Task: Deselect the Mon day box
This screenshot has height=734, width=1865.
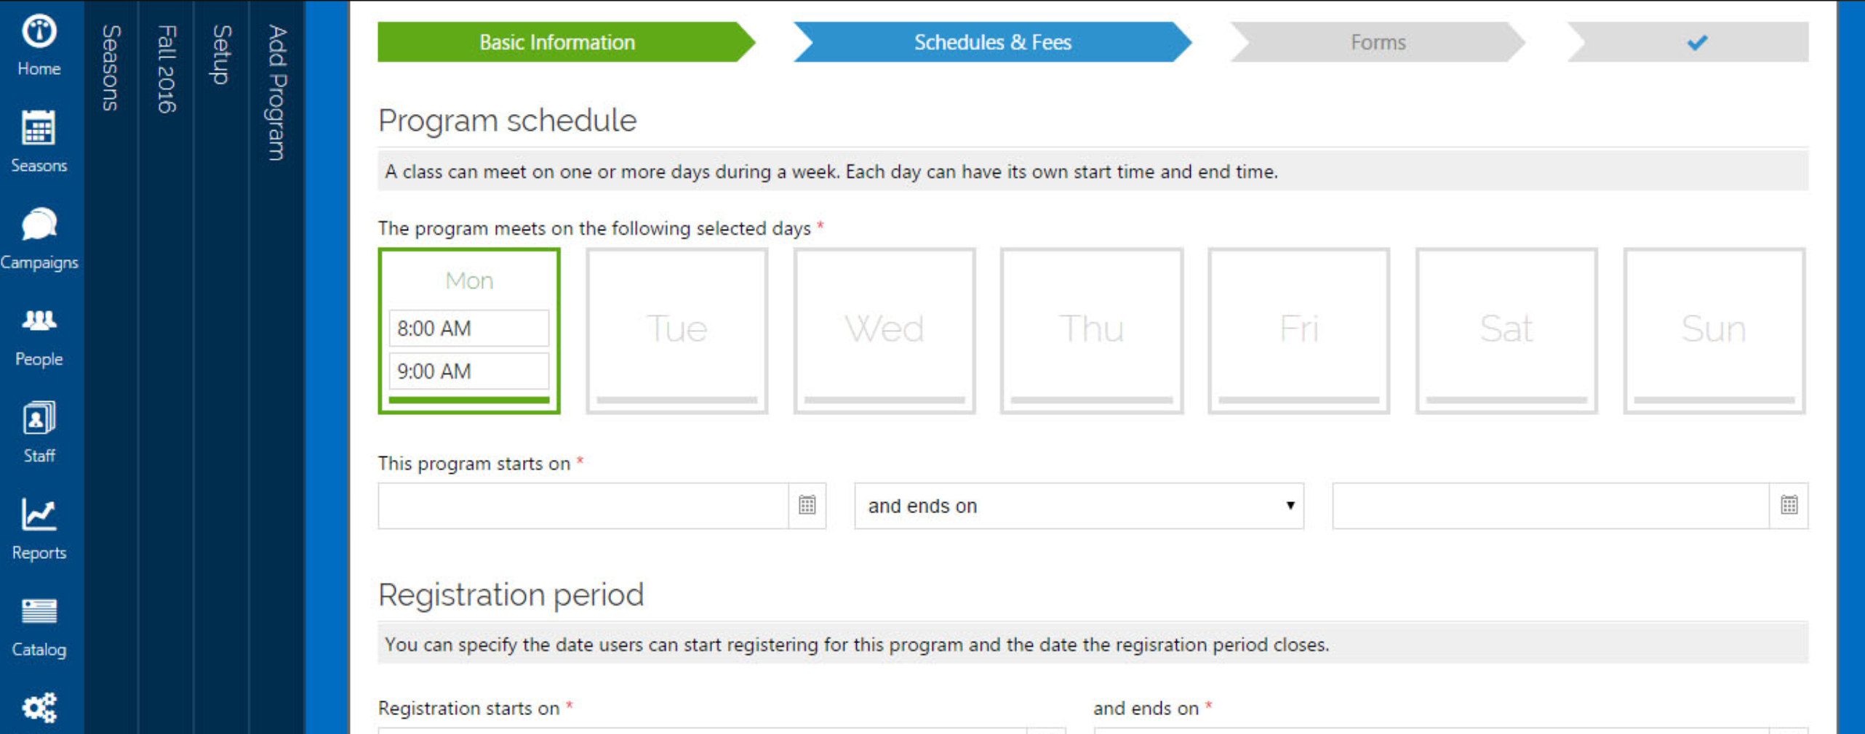Action: point(469,281)
